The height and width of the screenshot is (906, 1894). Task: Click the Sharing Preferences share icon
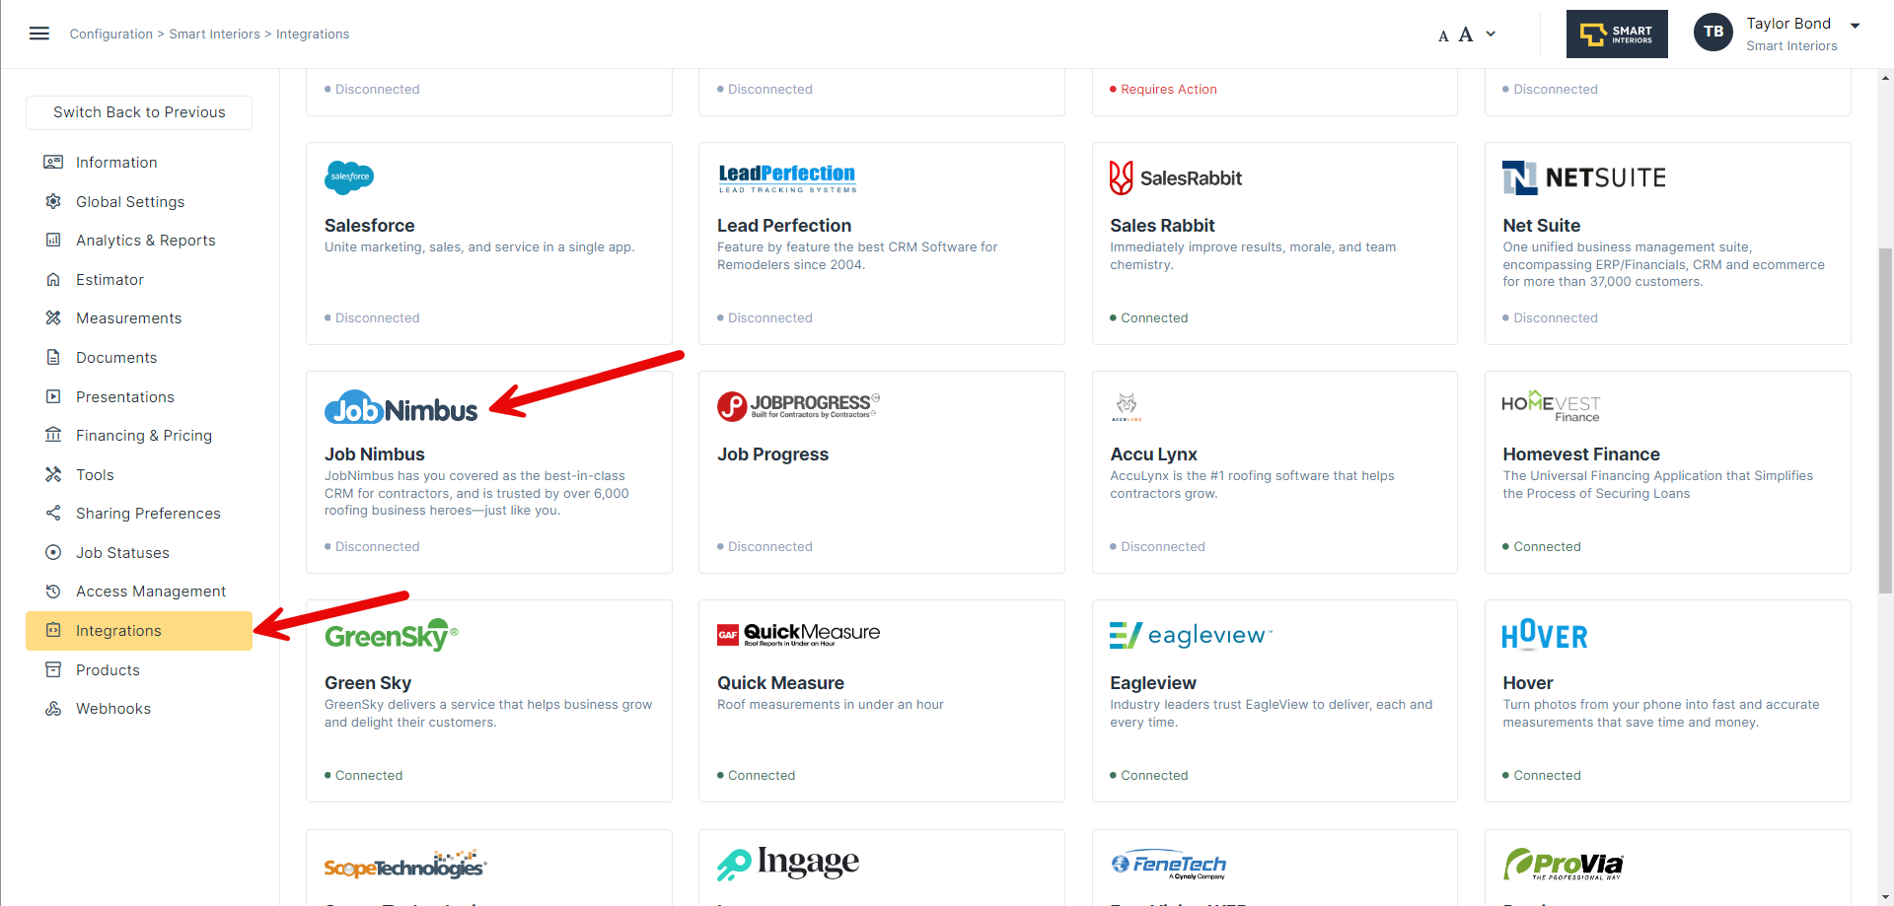point(53,513)
